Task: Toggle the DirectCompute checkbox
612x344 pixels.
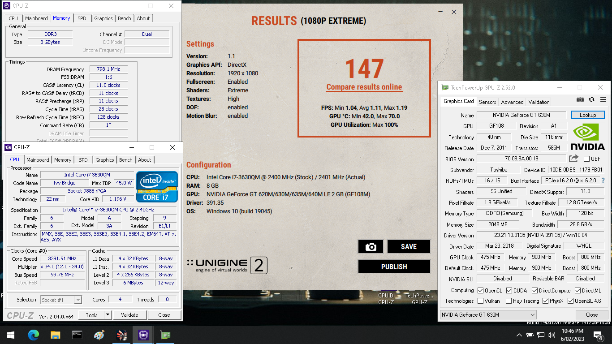Action: pos(534,290)
